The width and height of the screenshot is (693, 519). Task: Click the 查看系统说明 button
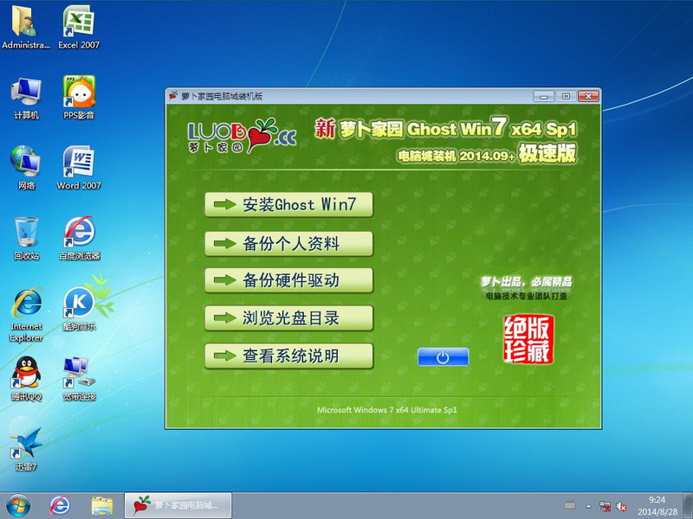tap(289, 356)
